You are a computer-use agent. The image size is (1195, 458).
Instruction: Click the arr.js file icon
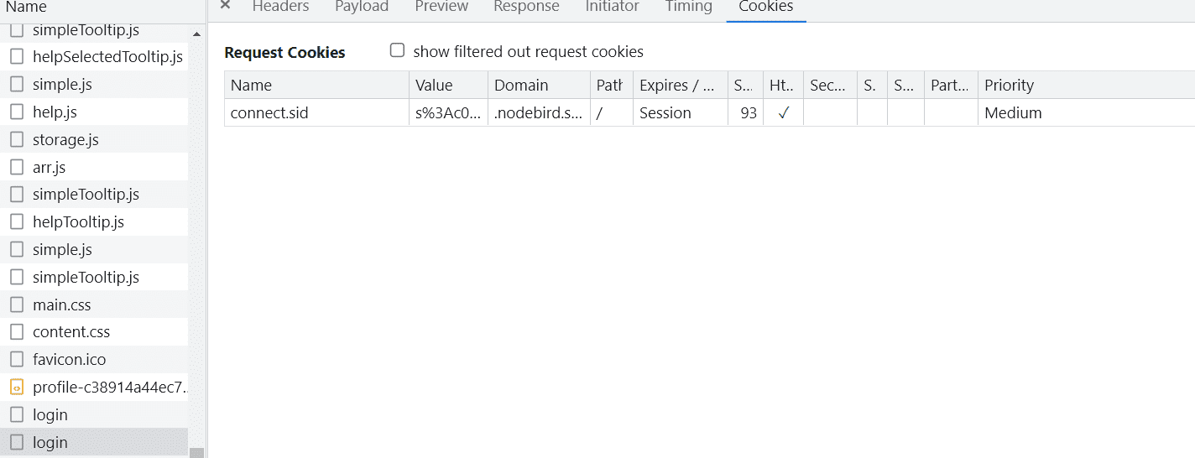pos(17,167)
